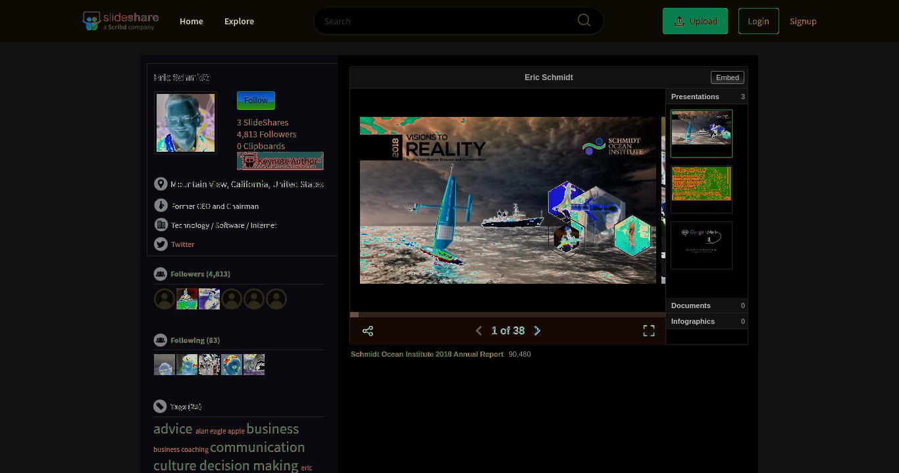Select the 'business' tag

(x=272, y=429)
